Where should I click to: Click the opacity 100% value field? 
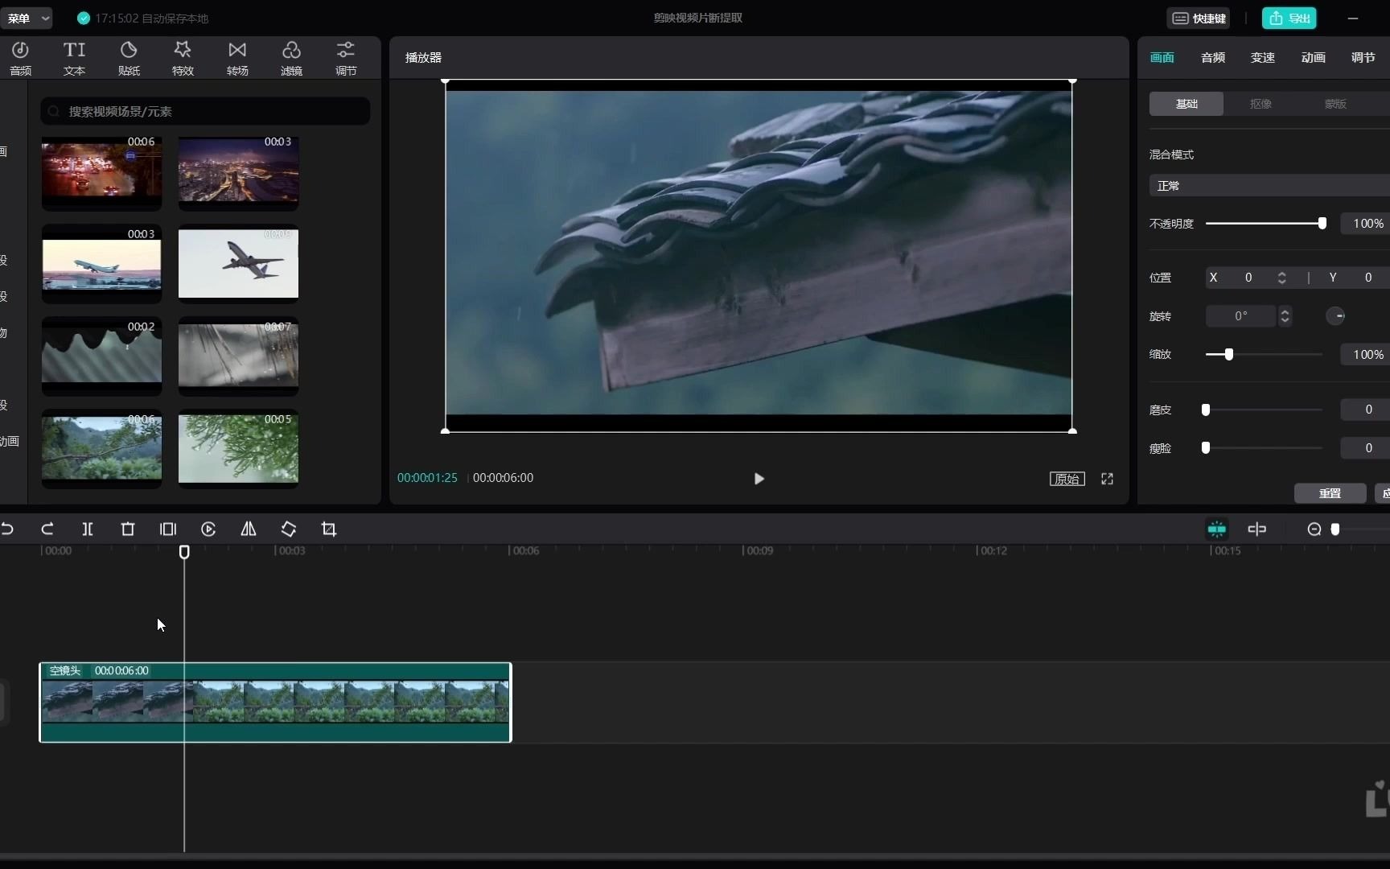[1366, 224]
